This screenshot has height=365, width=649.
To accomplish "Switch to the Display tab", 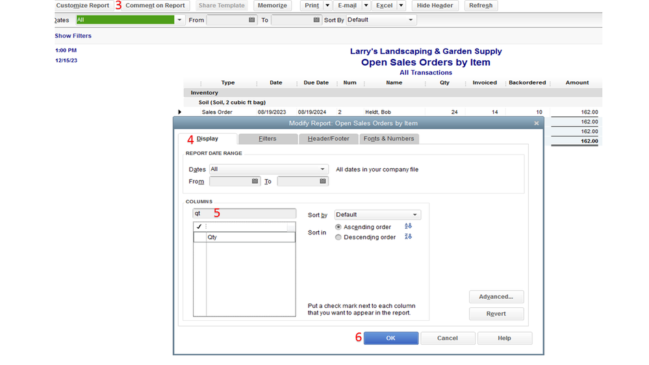I will point(207,138).
